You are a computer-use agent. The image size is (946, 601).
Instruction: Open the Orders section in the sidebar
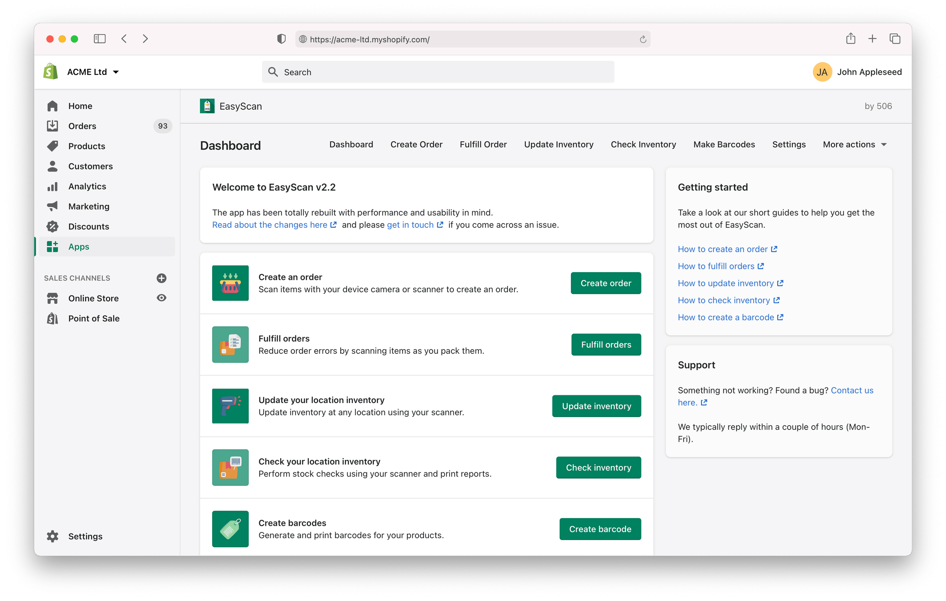[x=82, y=126]
